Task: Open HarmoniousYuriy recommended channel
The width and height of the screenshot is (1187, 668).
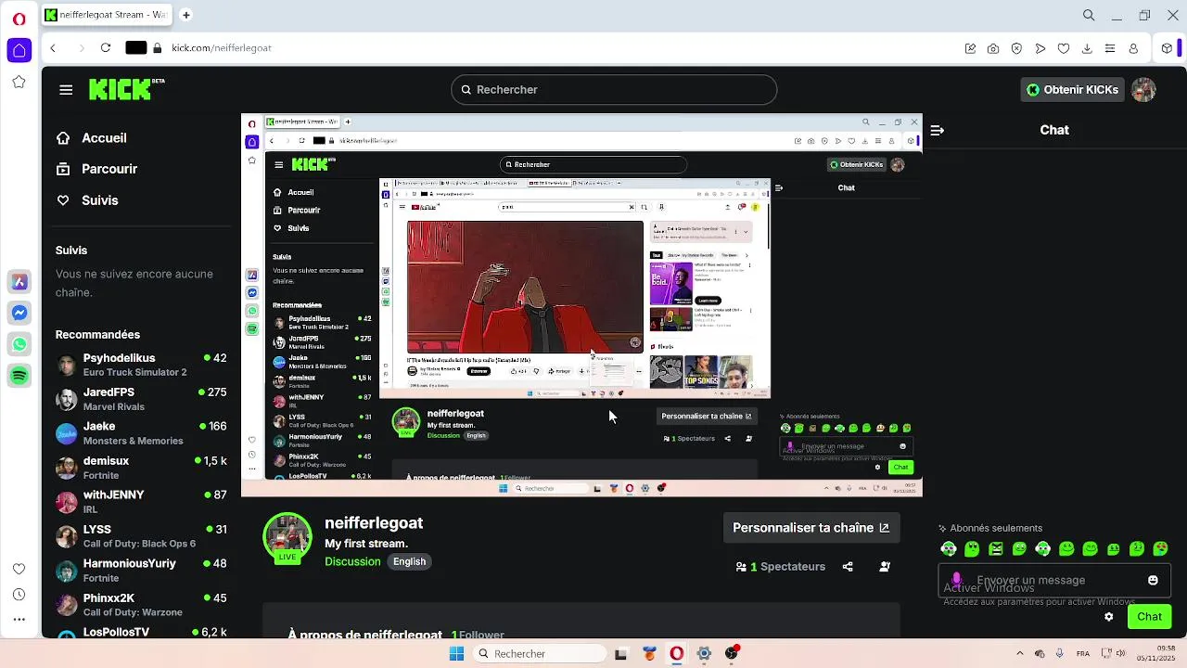Action: 141,571
